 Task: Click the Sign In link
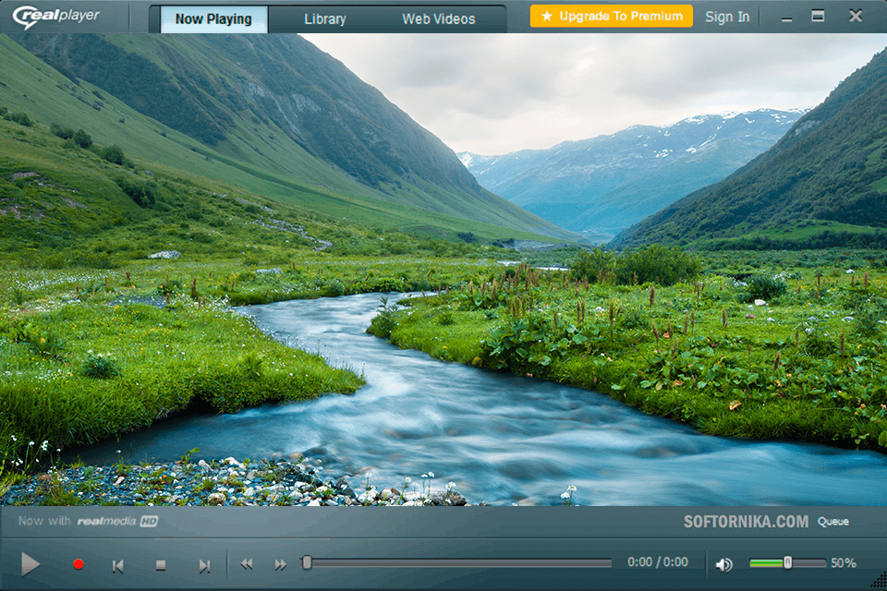(727, 17)
